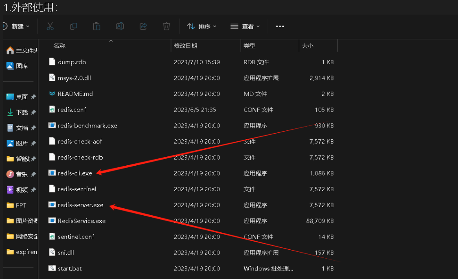Click the 2023/7/10 15:39 date cell

click(197, 62)
